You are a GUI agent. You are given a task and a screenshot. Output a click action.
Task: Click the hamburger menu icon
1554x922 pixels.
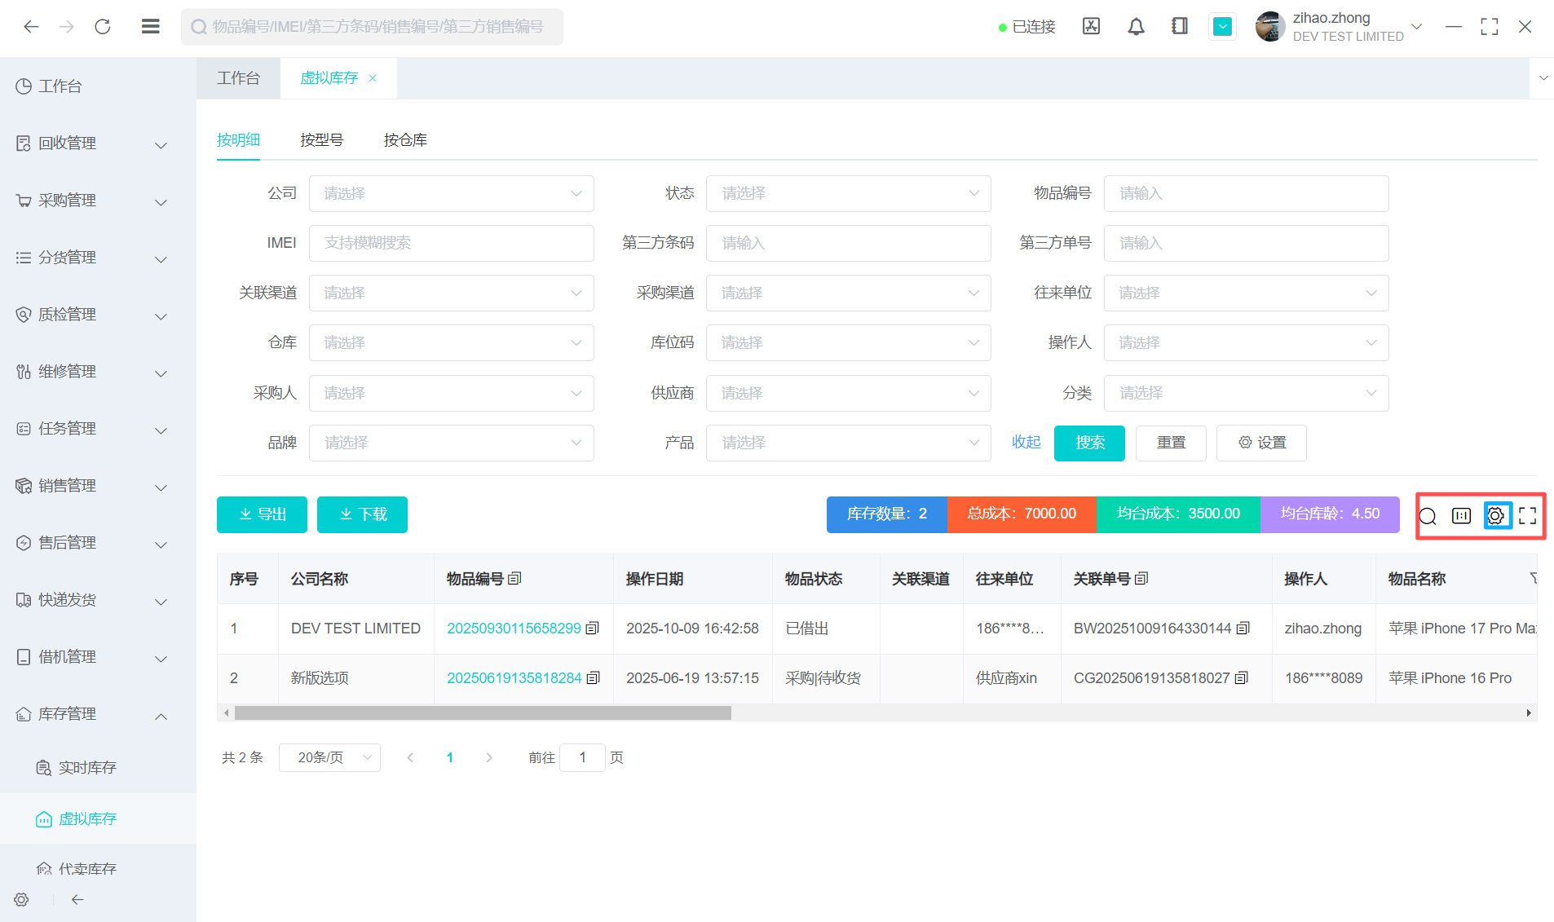150,27
